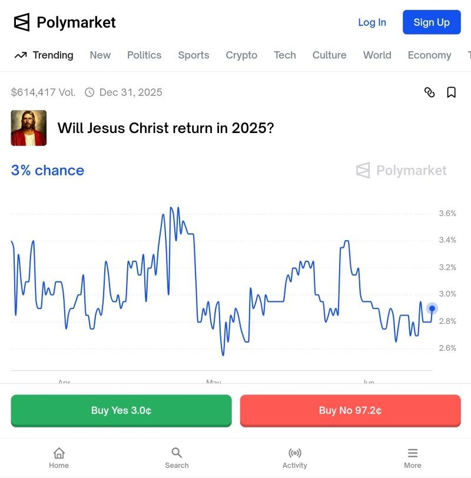Buy Yes shares at 3.0¢
Viewport: 471px width, 478px height.
pyautogui.click(x=121, y=410)
